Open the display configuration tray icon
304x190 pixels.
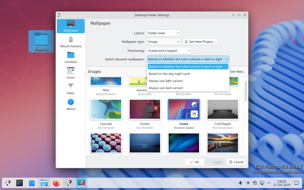point(262,183)
